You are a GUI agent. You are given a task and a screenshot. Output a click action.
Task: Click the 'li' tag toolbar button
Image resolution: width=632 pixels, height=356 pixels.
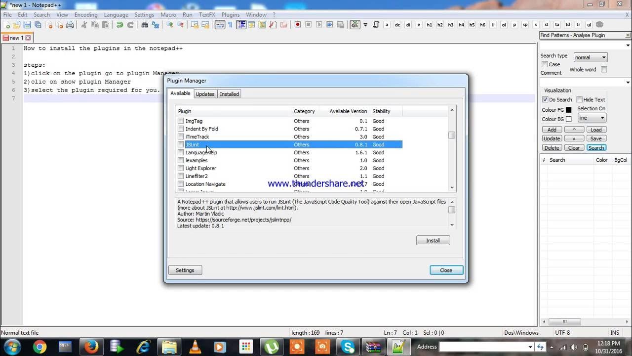point(493,25)
